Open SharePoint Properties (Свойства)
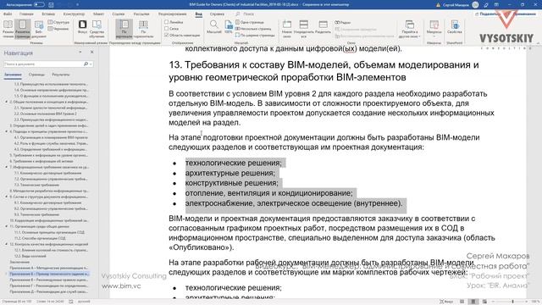Image resolution: width=542 pixels, height=305 pixels. click(x=455, y=27)
